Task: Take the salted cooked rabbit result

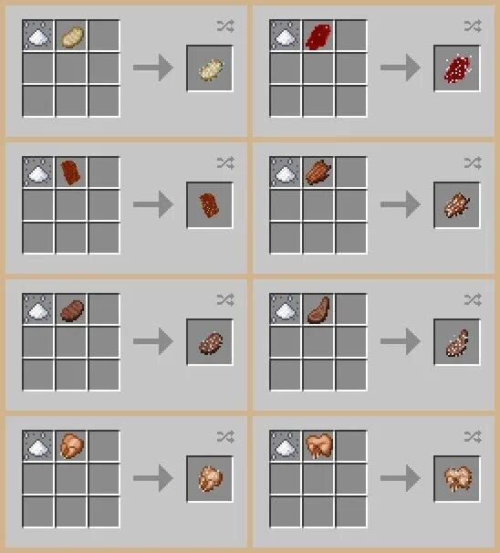Action: (x=457, y=478)
